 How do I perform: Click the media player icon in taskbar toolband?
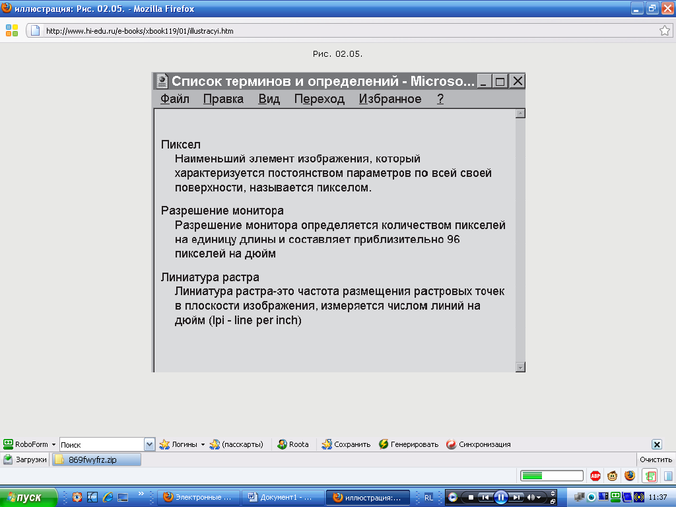pos(453,497)
